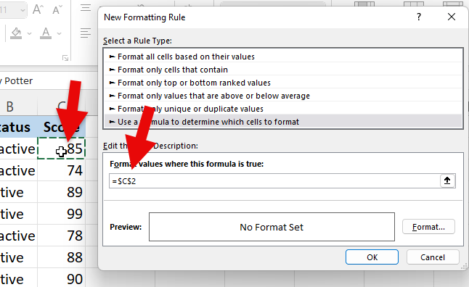Click the Increase Font Size icon
The height and width of the screenshot is (287, 469).
[x=38, y=9]
